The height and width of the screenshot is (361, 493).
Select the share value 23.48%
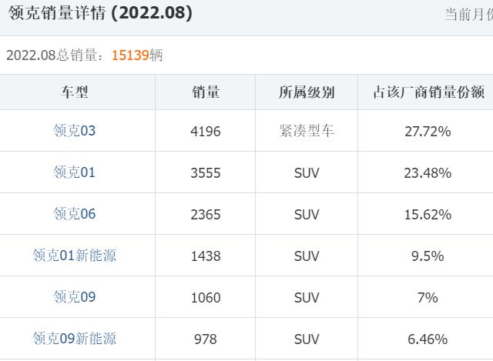pyautogui.click(x=428, y=172)
